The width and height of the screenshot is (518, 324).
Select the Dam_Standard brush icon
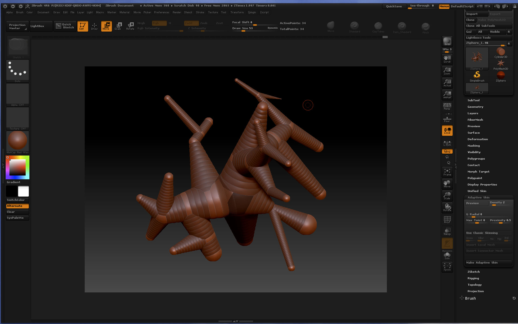[x=402, y=27]
